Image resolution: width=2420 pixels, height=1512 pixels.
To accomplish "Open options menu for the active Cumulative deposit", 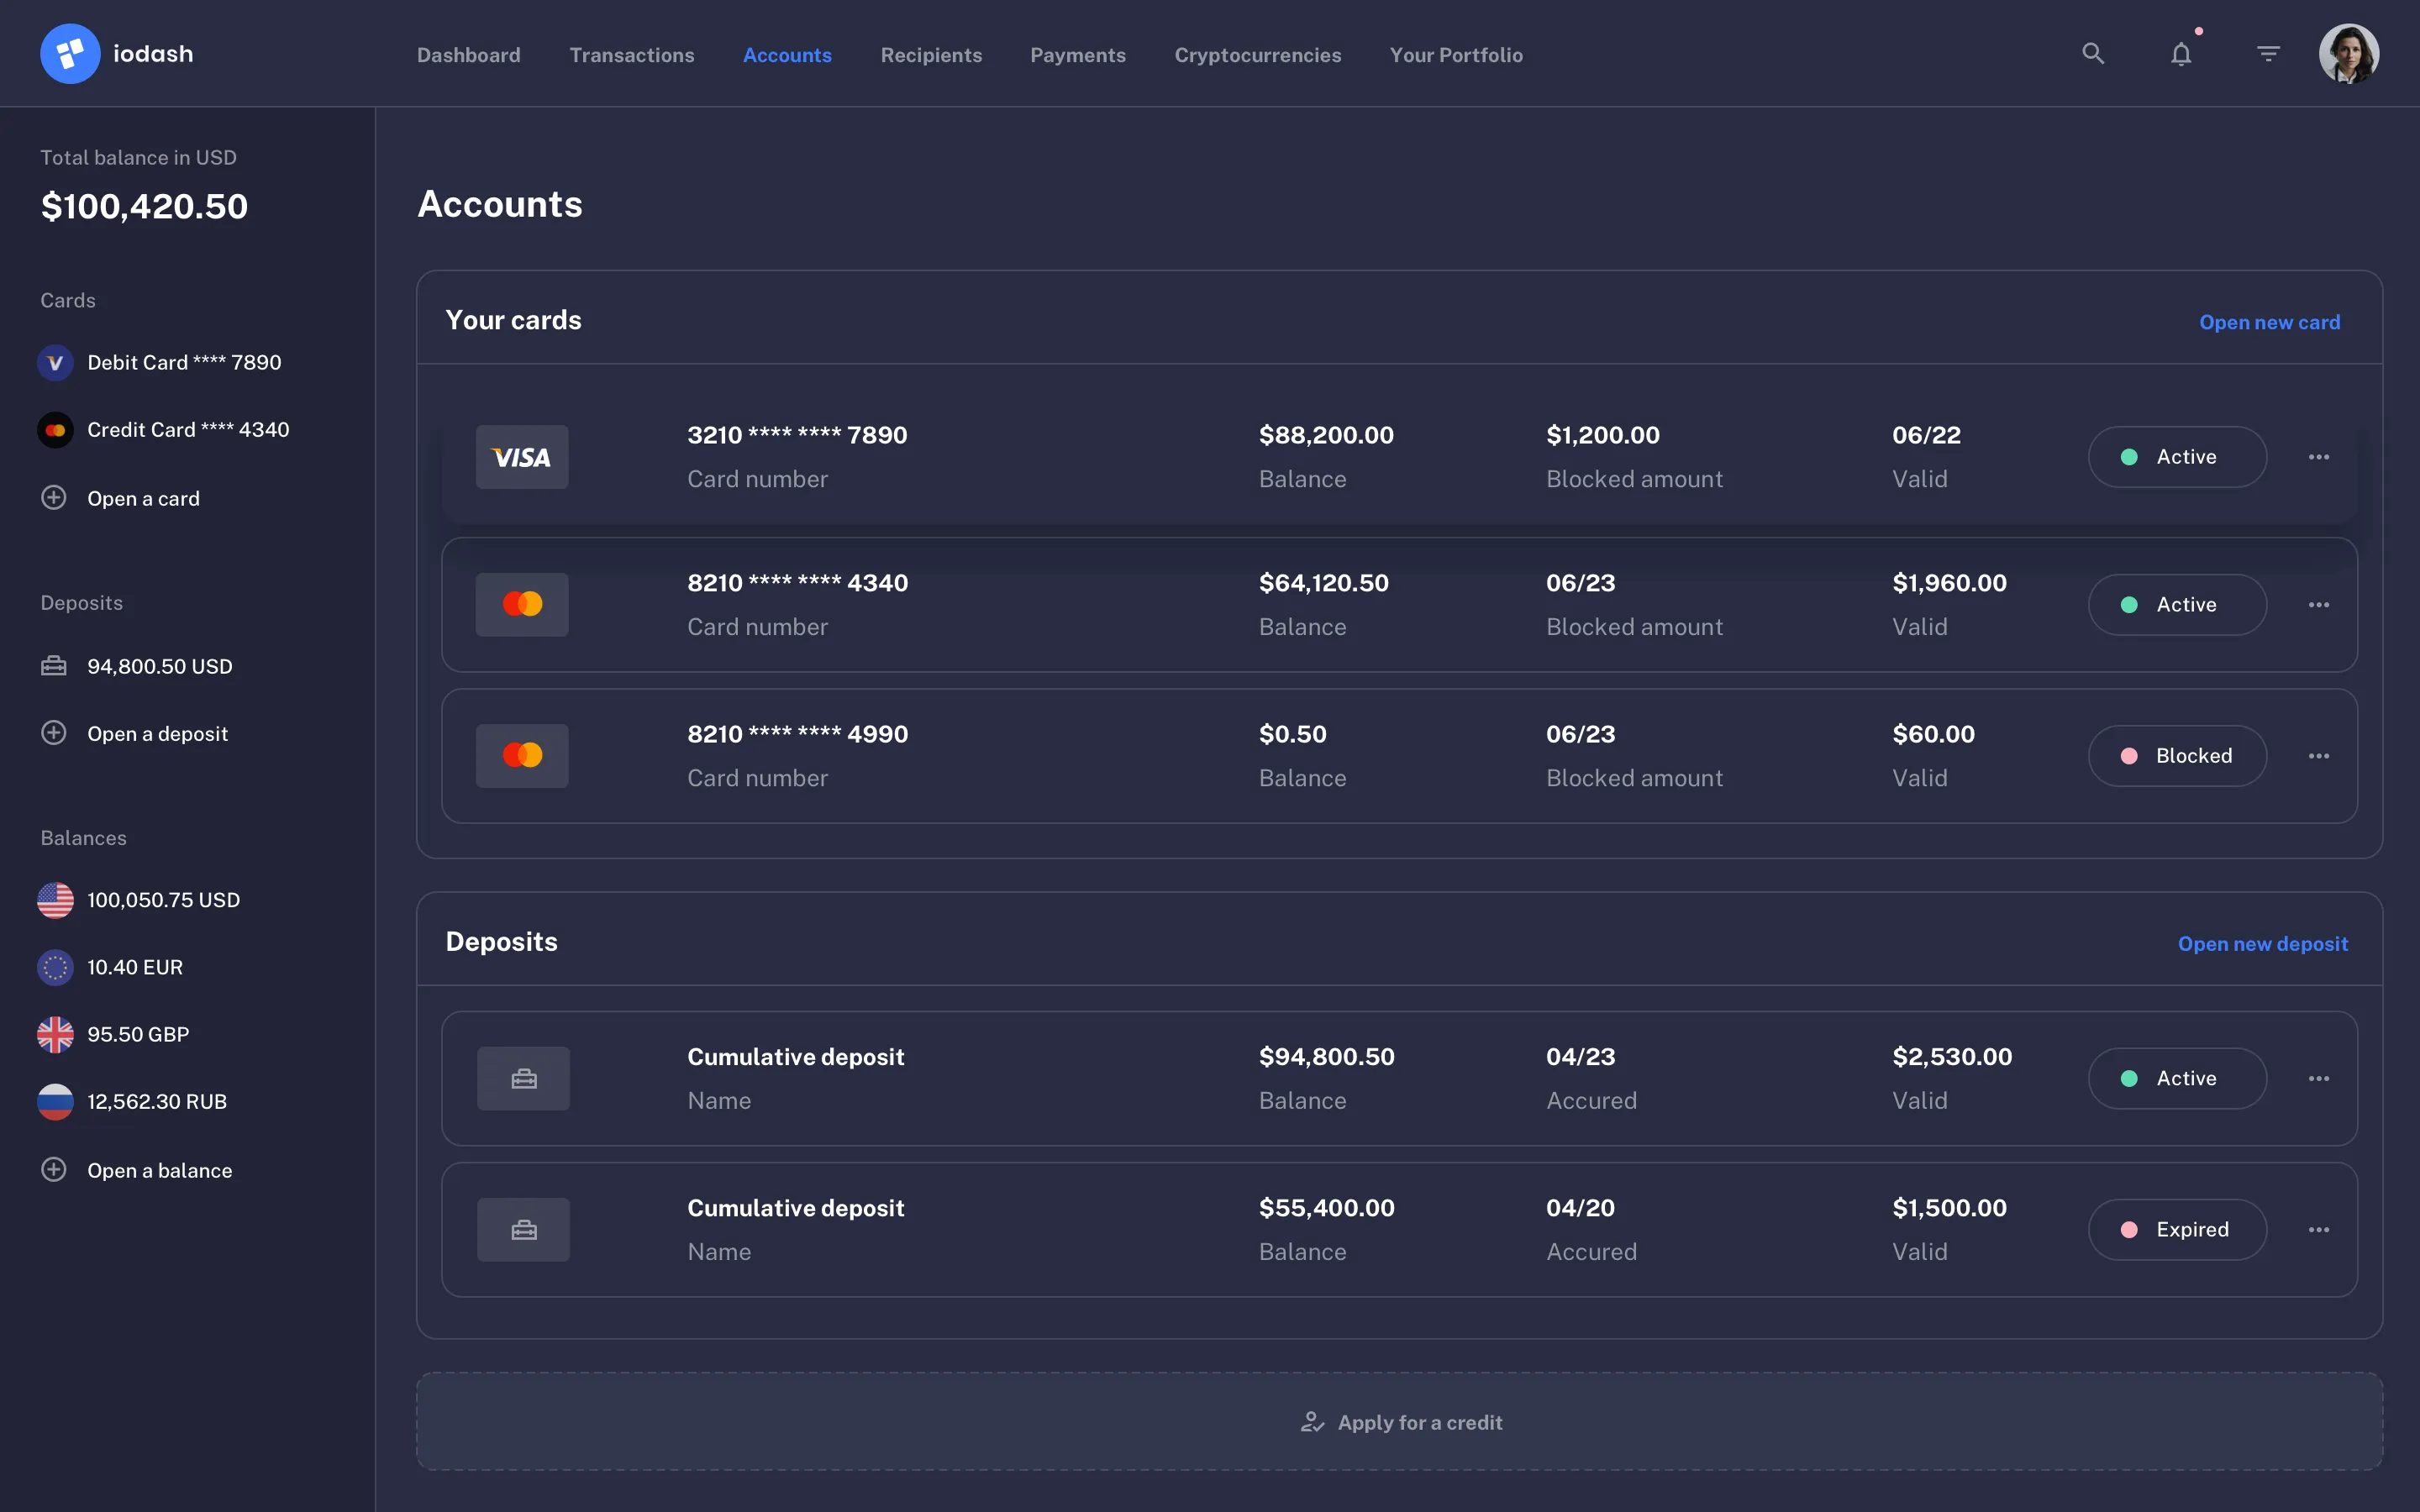I will click(2320, 1078).
